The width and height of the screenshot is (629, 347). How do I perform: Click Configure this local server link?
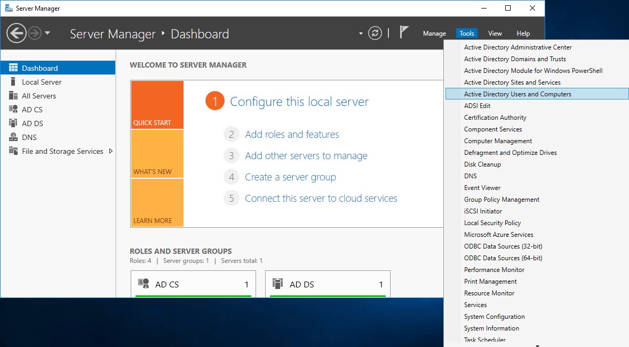click(299, 102)
